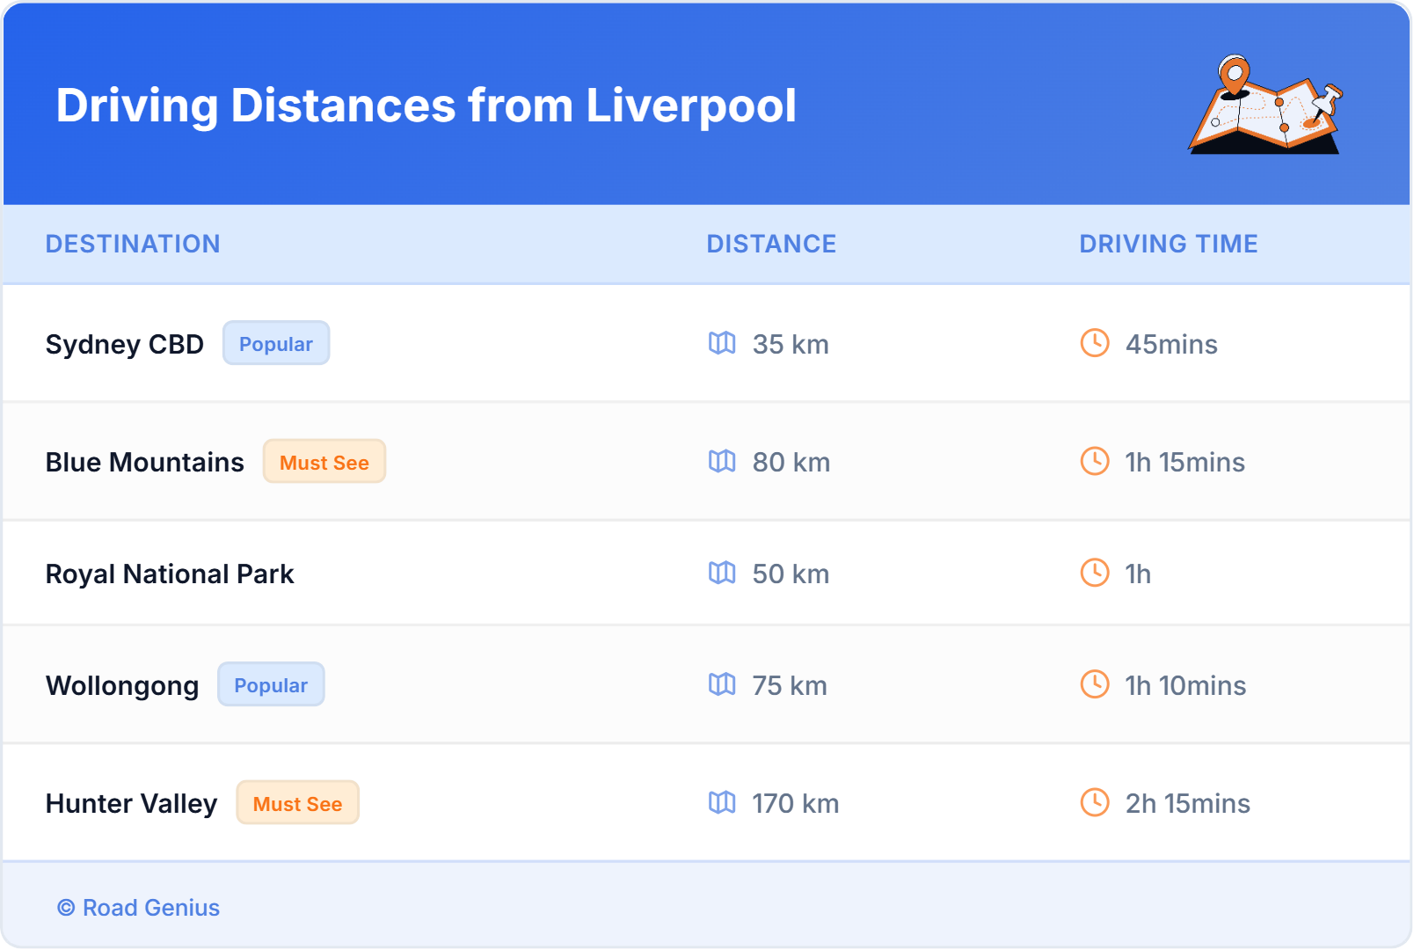1414x950 pixels.
Task: Select the Hunter Valley destination name
Action: (132, 803)
